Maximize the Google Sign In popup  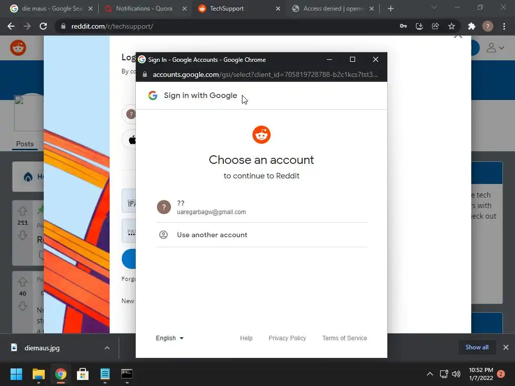(353, 59)
